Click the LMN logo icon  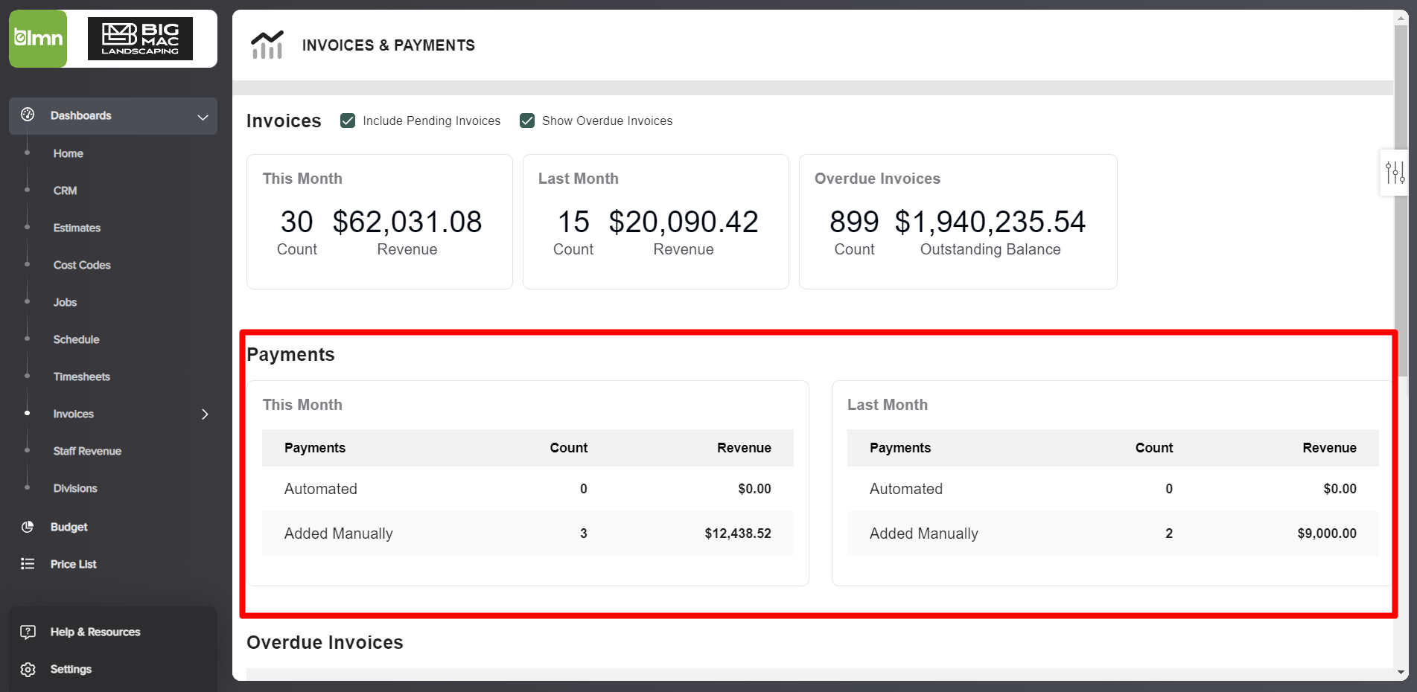38,39
